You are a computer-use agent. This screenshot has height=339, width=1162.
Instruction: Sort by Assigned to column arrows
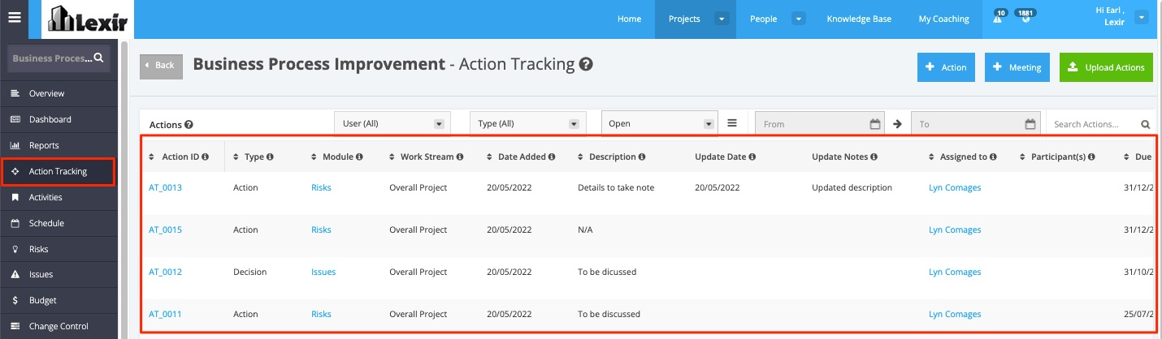(x=932, y=157)
